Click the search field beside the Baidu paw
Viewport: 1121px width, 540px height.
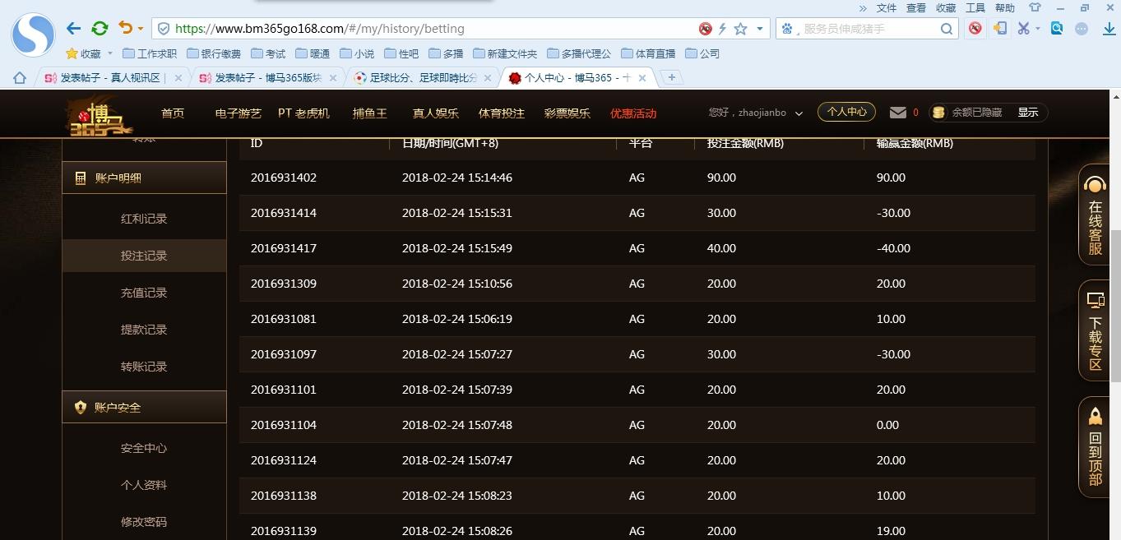(869, 29)
